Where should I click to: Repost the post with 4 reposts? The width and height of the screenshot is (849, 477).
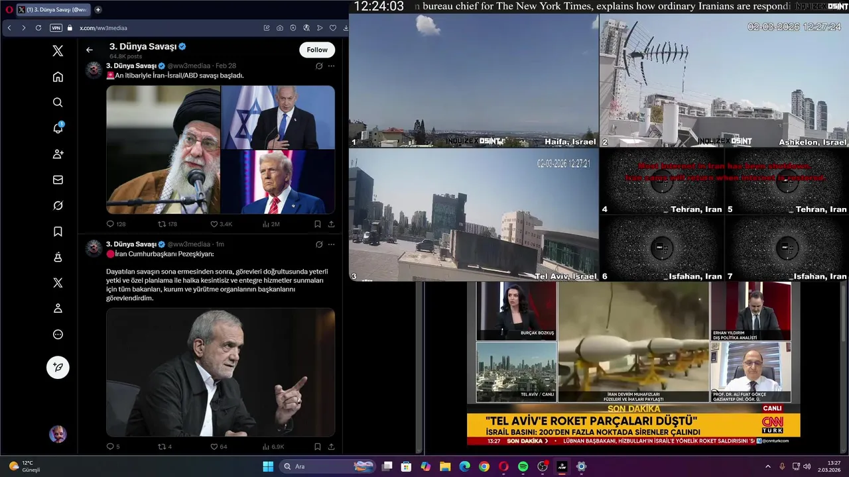pos(165,447)
